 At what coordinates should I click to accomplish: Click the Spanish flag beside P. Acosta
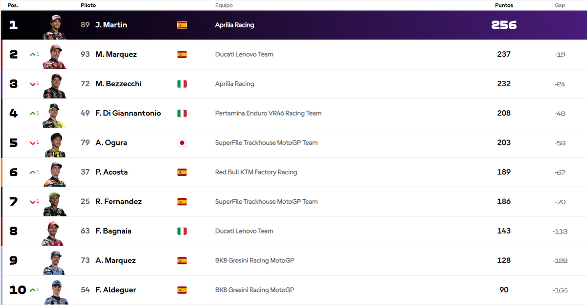181,172
